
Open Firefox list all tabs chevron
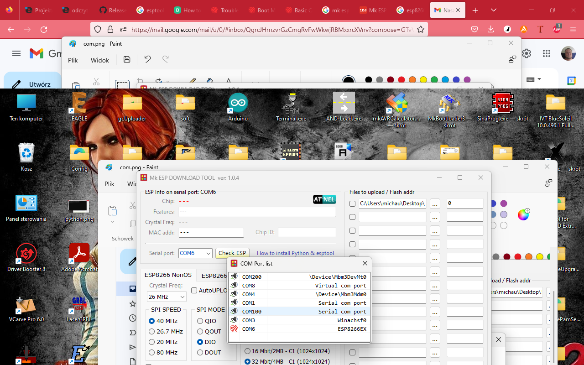point(494,10)
